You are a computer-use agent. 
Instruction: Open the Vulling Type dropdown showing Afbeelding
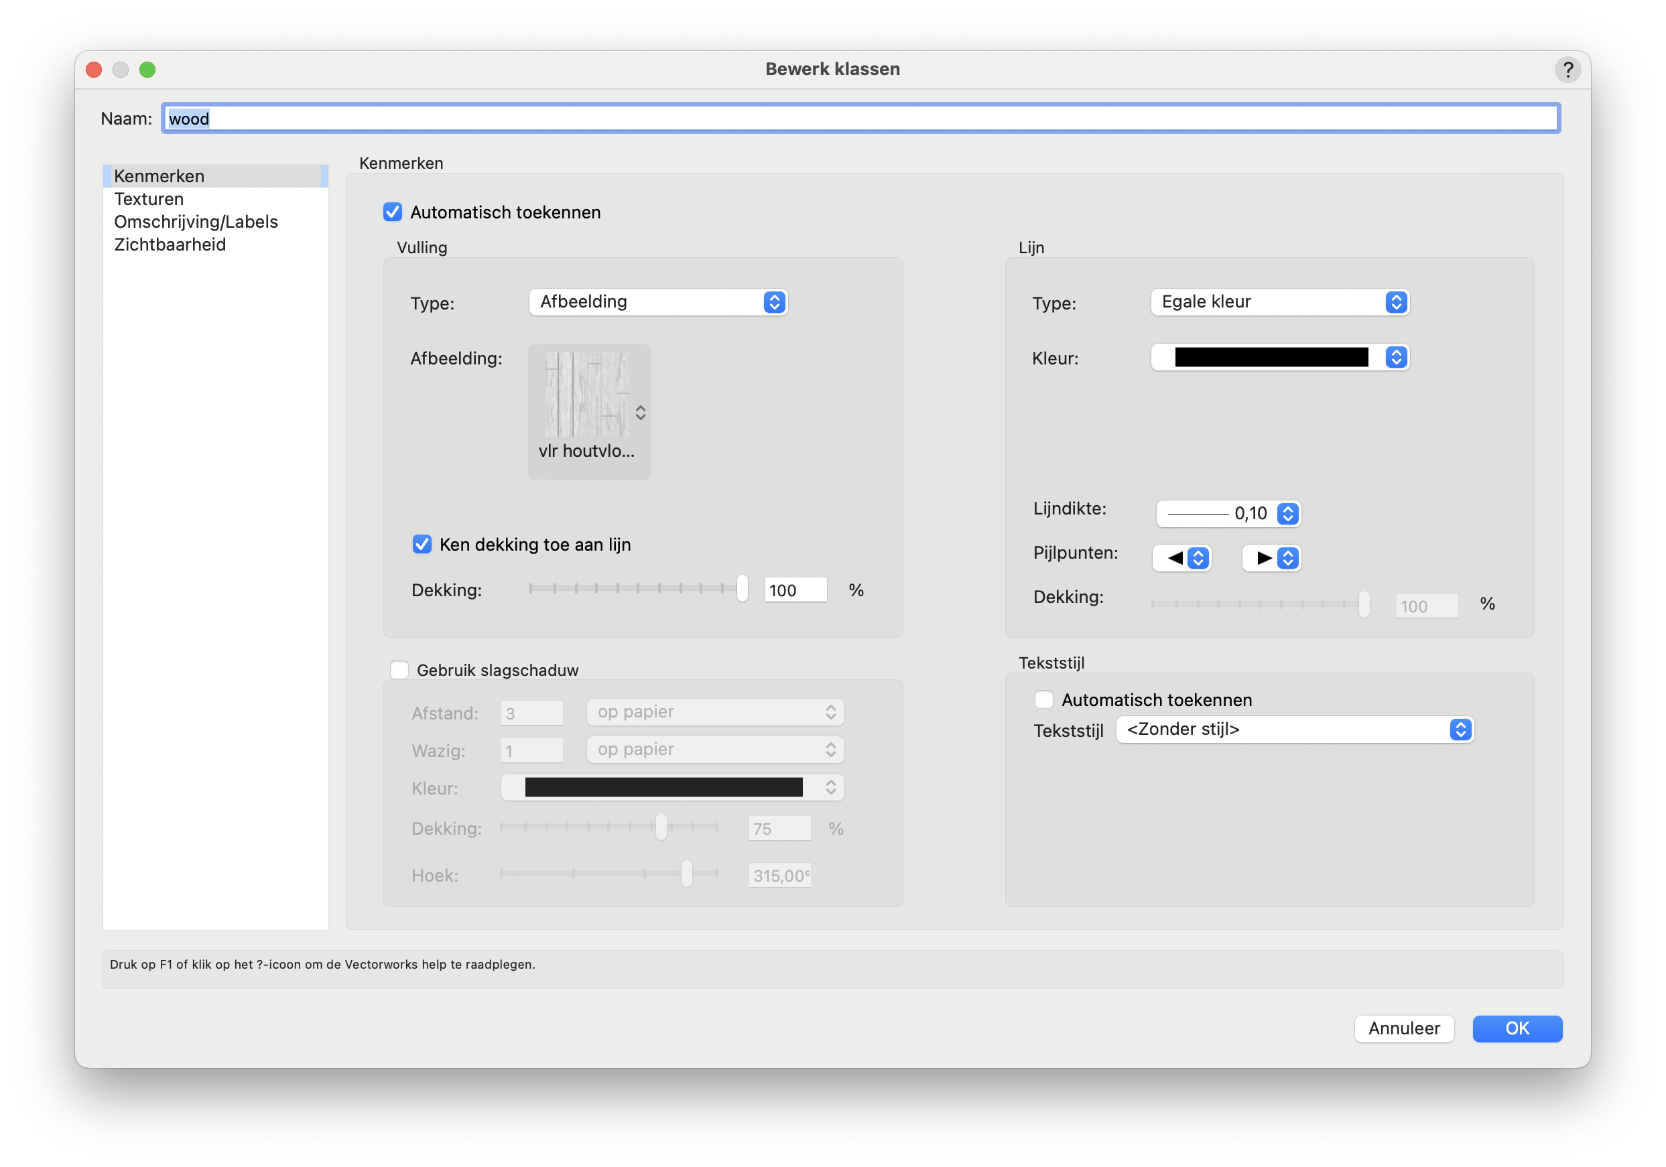[657, 301]
